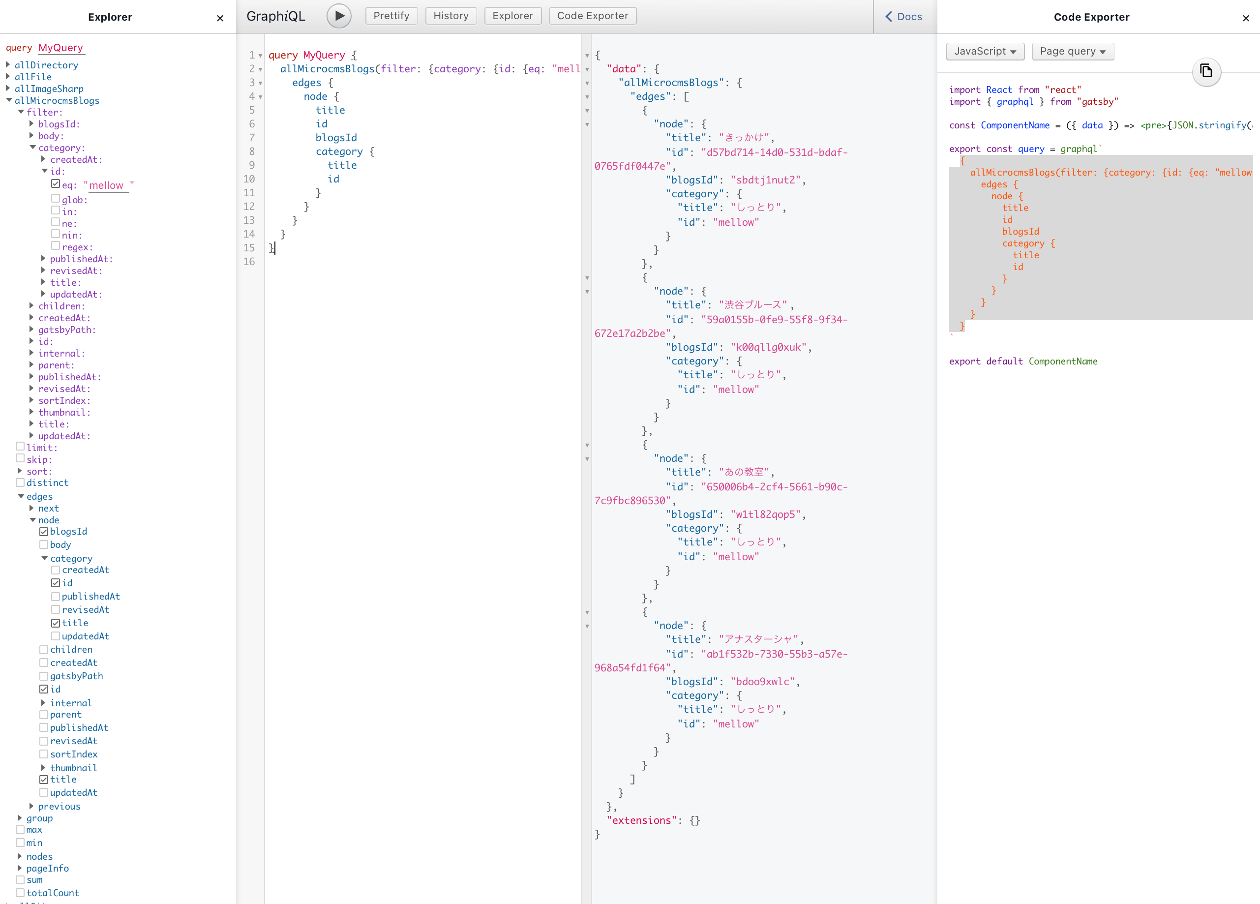Expand the allImageSharp root field
This screenshot has width=1260, height=904.
[x=8, y=89]
